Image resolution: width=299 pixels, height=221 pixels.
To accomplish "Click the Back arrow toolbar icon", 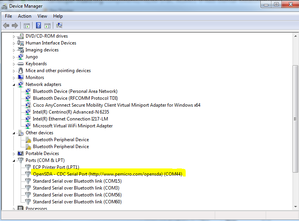I will (6, 26).
